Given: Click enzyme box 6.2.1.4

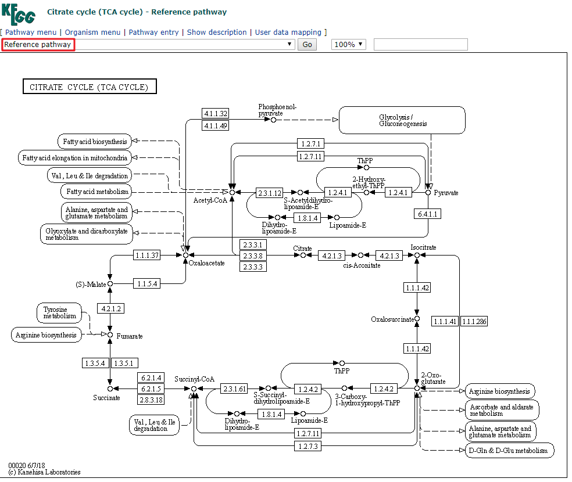Looking at the screenshot, I should point(151,378).
